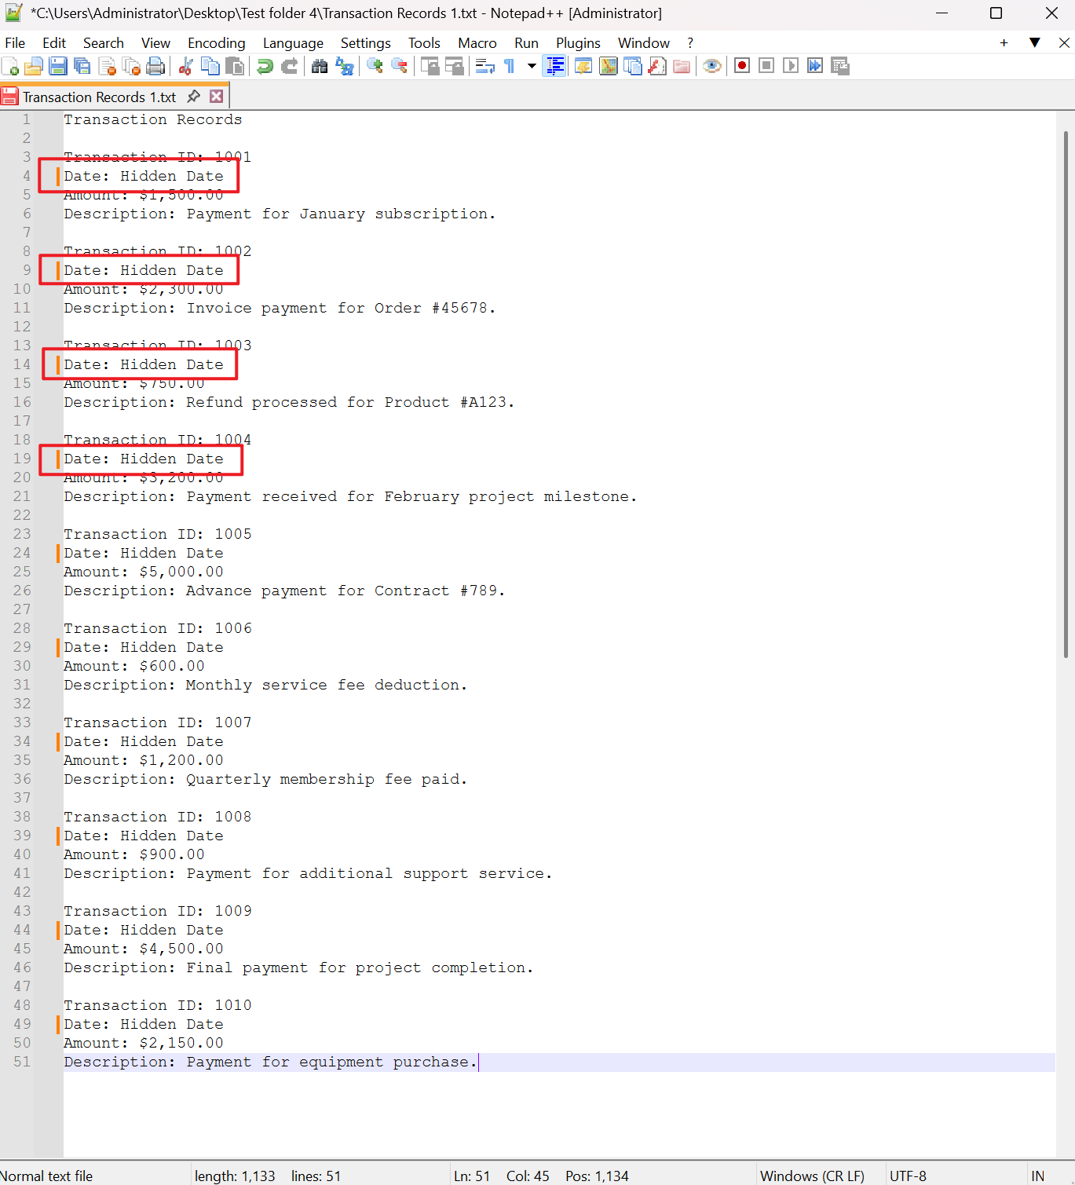Image resolution: width=1075 pixels, height=1185 pixels.
Task: Start macro recording with red dot
Action: tap(742, 66)
